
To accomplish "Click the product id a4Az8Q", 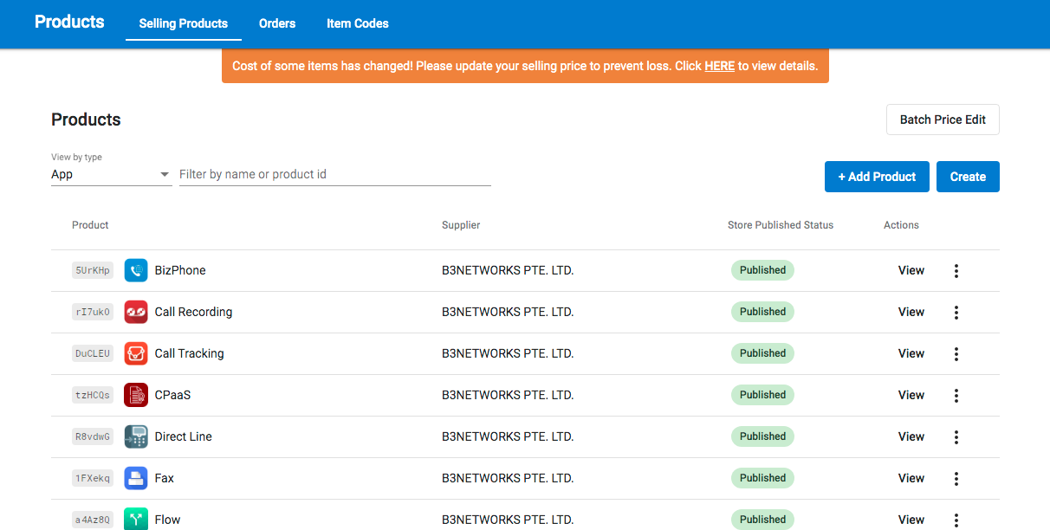I will tap(93, 520).
